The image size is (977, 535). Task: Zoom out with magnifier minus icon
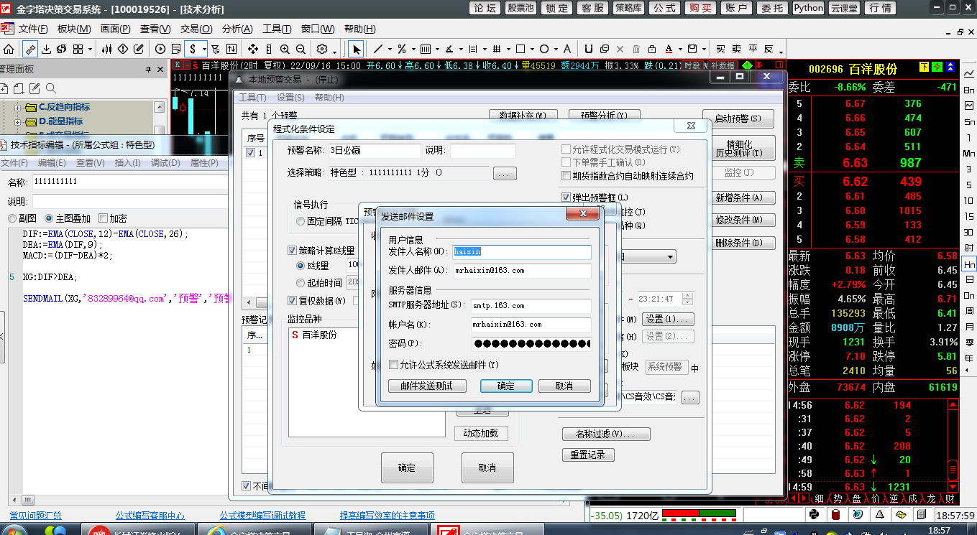click(x=301, y=49)
